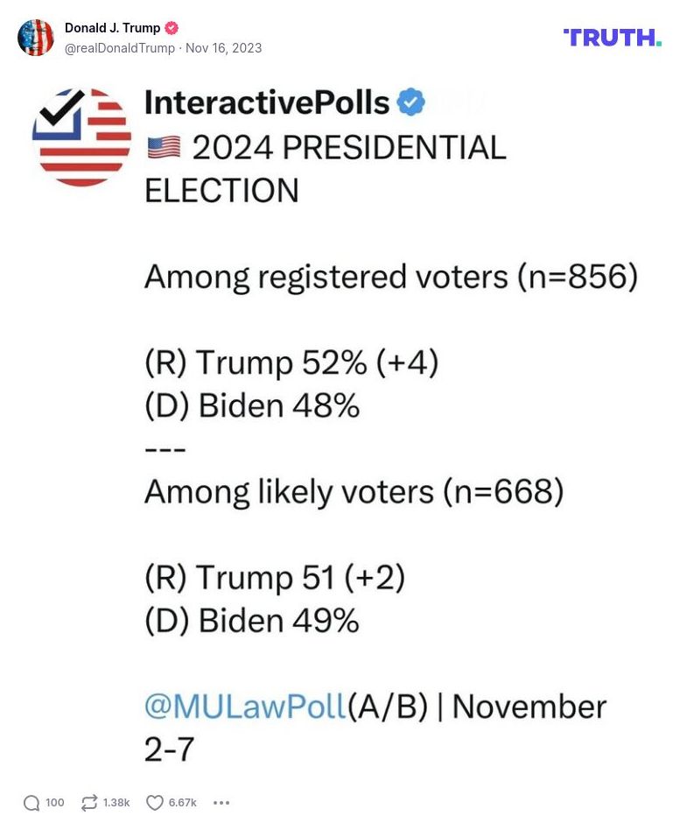Click the "Donald J. Trump" display name

pos(112,28)
